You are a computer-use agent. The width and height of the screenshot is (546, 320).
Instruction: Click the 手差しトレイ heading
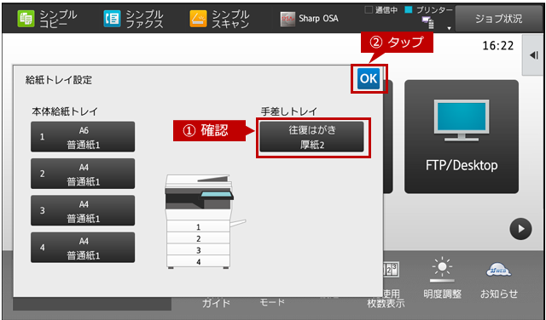click(x=289, y=111)
